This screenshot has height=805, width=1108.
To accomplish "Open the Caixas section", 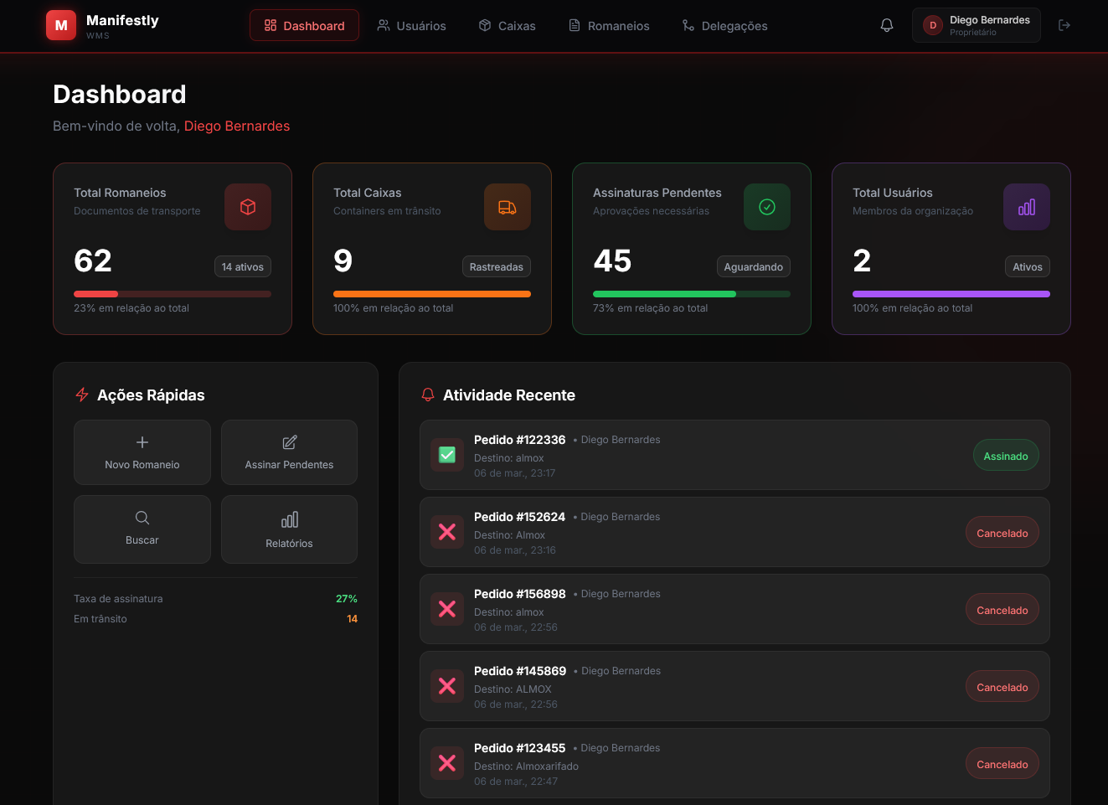I will (507, 25).
